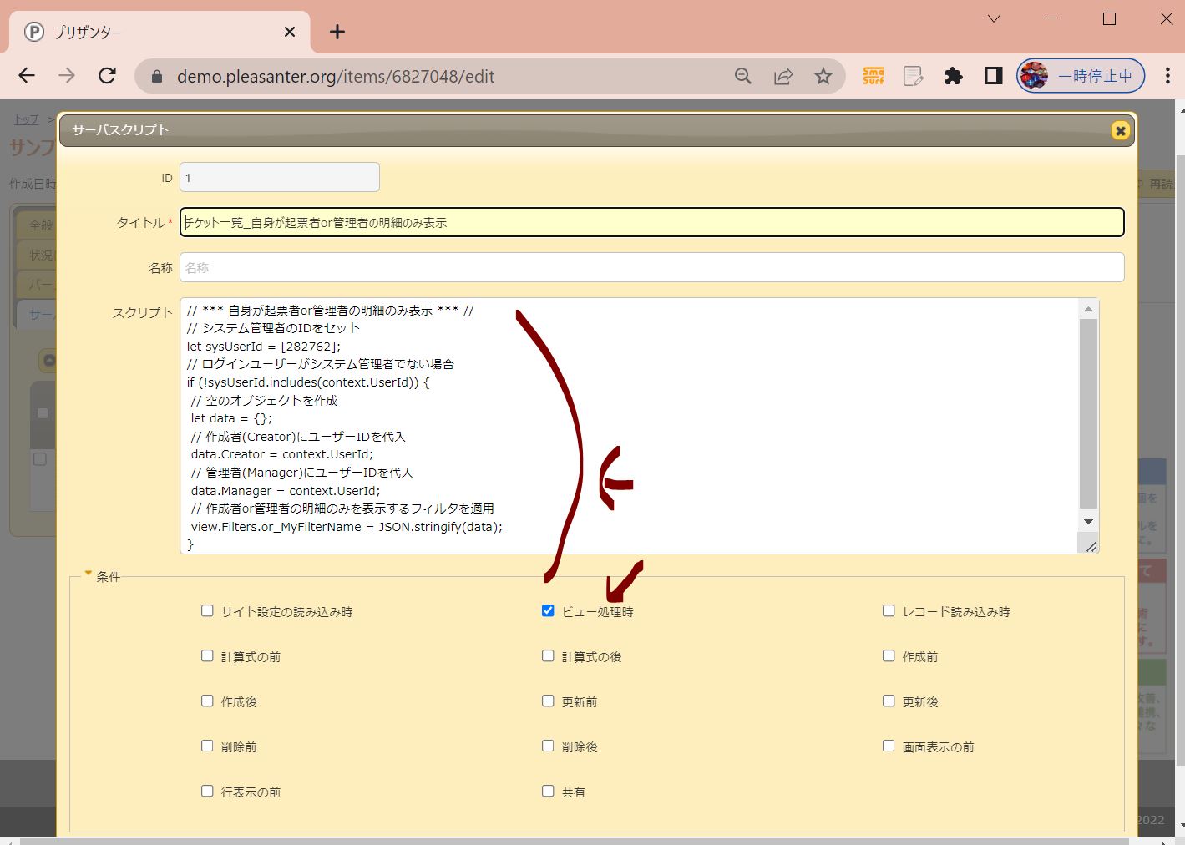The width and height of the screenshot is (1185, 845).
Task: Click the 一時停止中 profile button
Action: (1080, 76)
